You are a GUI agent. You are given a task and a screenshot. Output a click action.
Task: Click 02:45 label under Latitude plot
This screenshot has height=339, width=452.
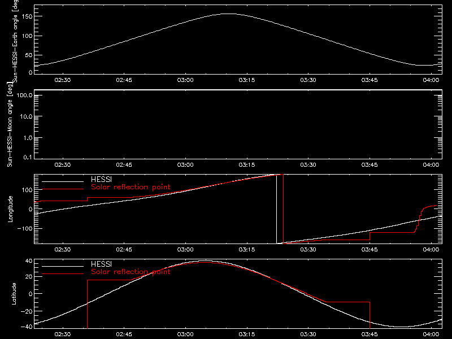click(x=124, y=334)
